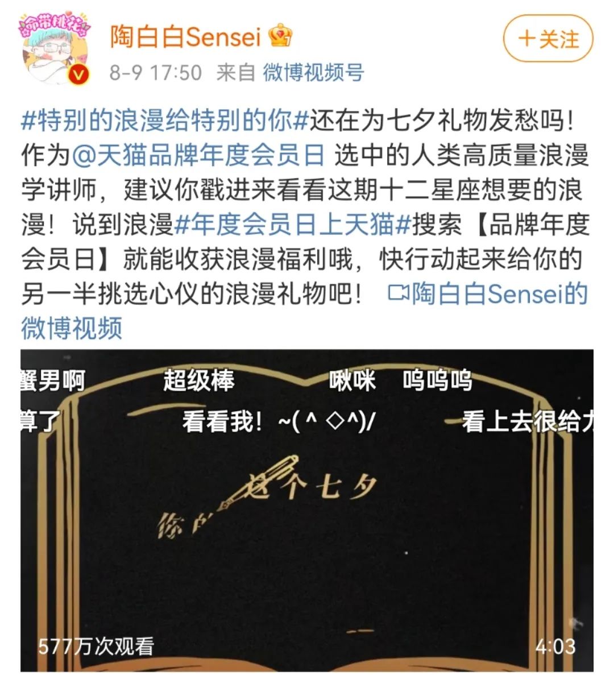Open the 微博视频号 source link
Viewport: 614px width, 675px height.
(x=314, y=72)
